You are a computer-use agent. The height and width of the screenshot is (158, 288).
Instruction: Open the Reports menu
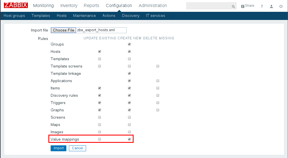tap(91, 6)
